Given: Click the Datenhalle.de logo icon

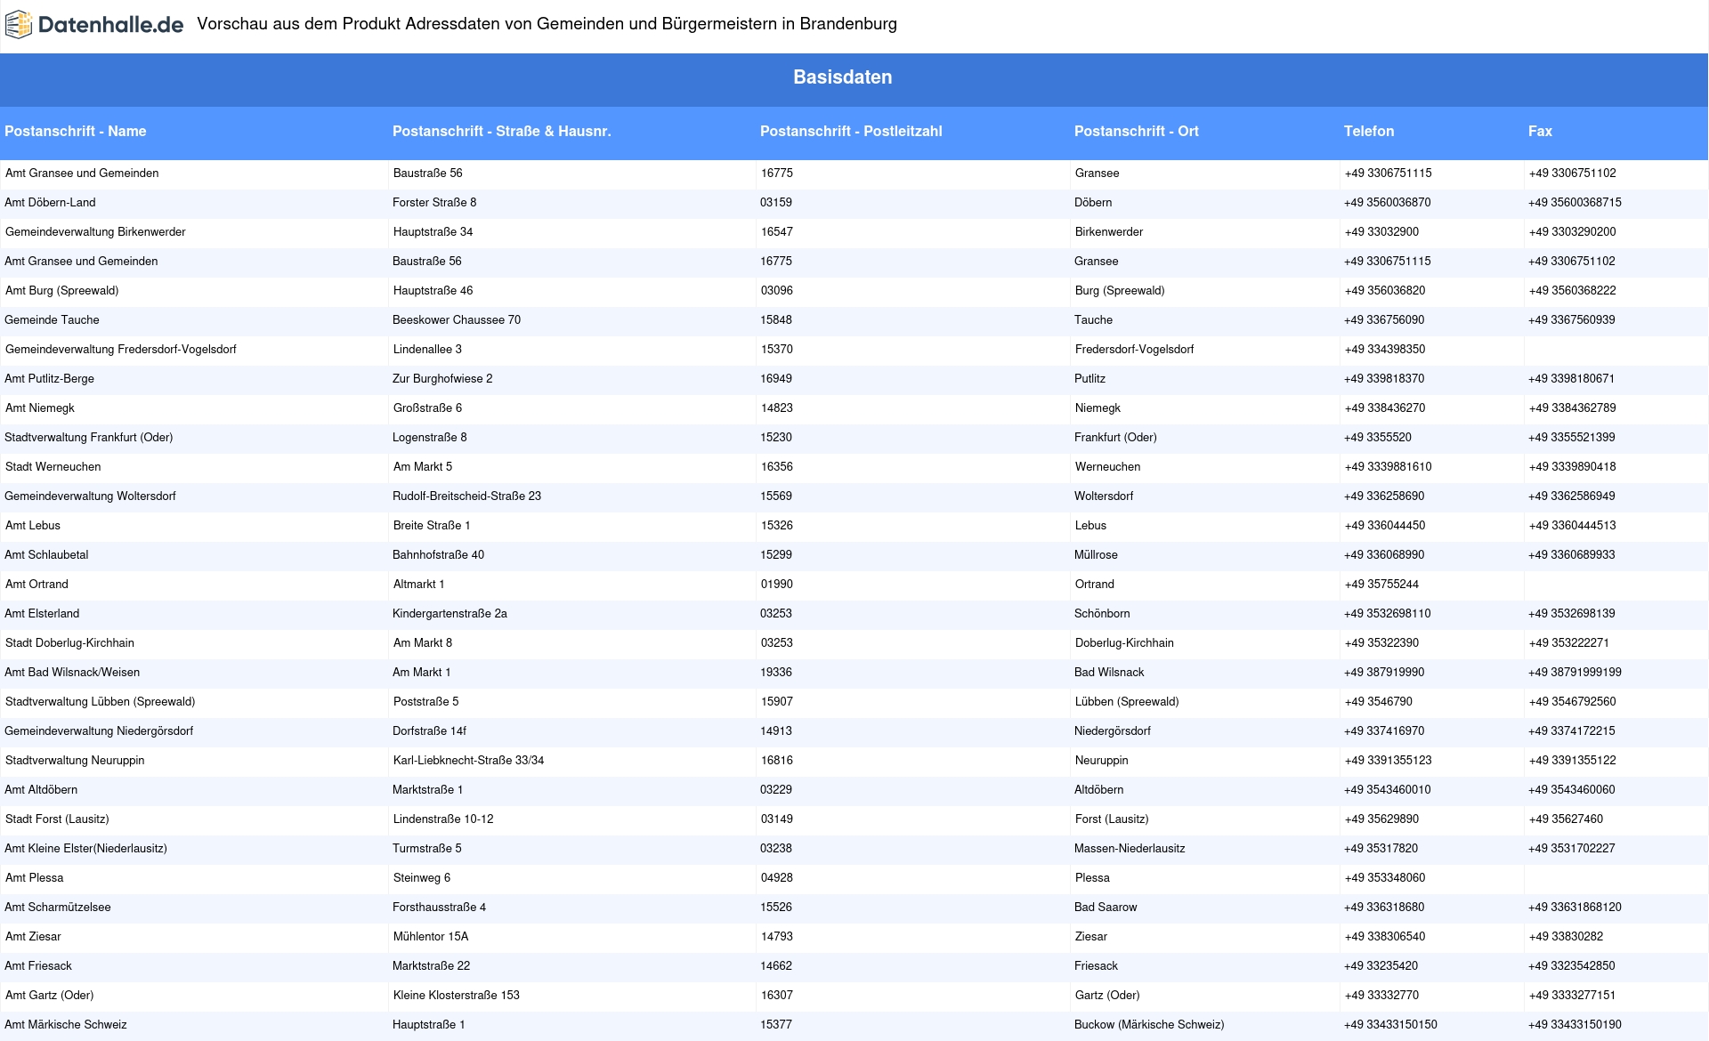Looking at the screenshot, I should pos(19,25).
